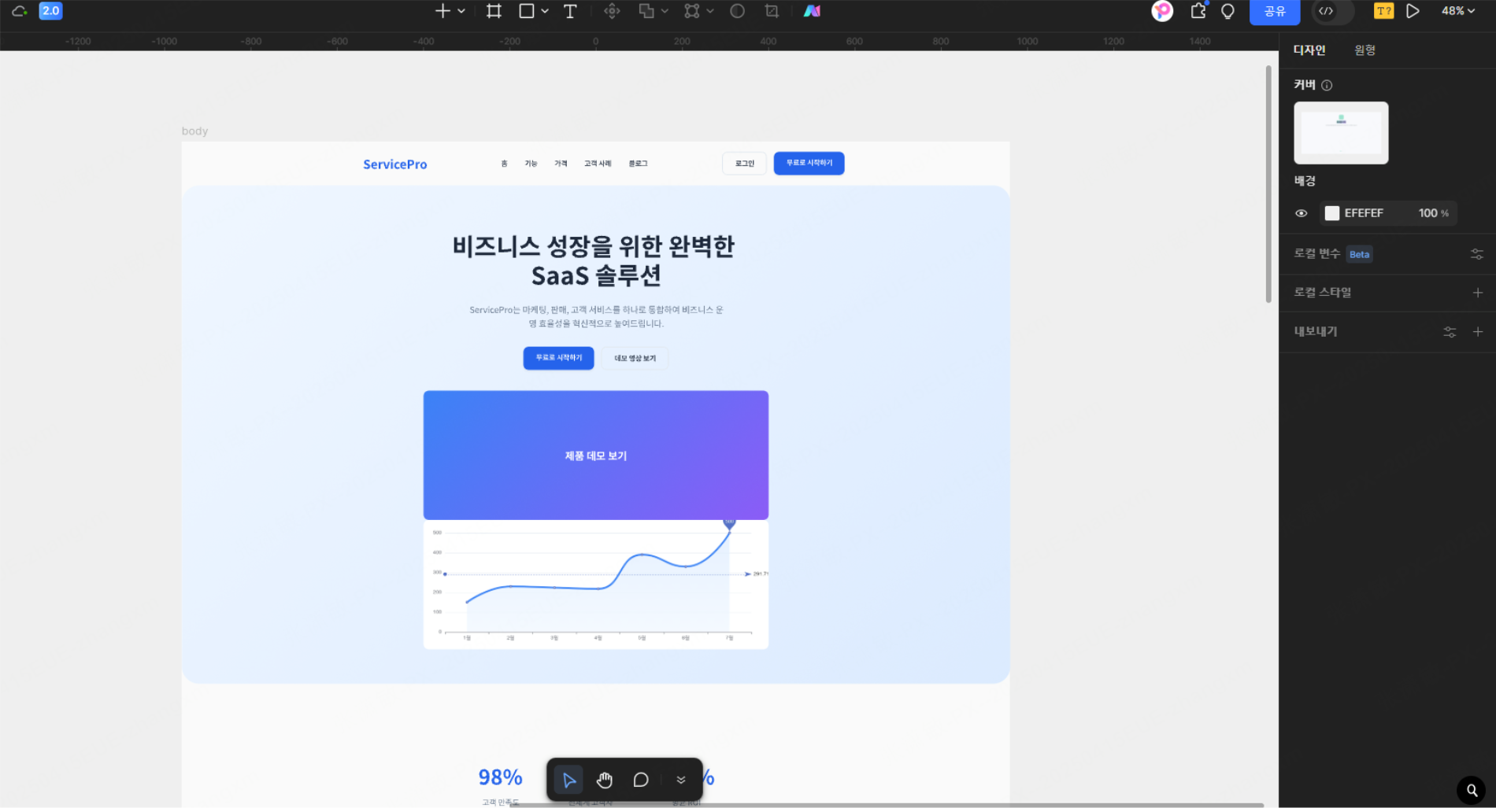
Task: Click the search icon at bottom right
Action: 1472,790
